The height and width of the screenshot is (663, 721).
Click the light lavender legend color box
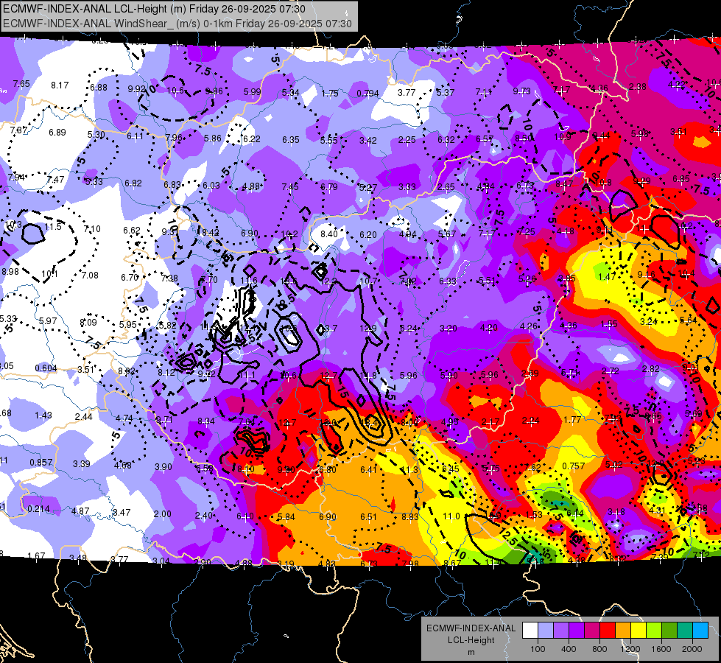point(546,631)
